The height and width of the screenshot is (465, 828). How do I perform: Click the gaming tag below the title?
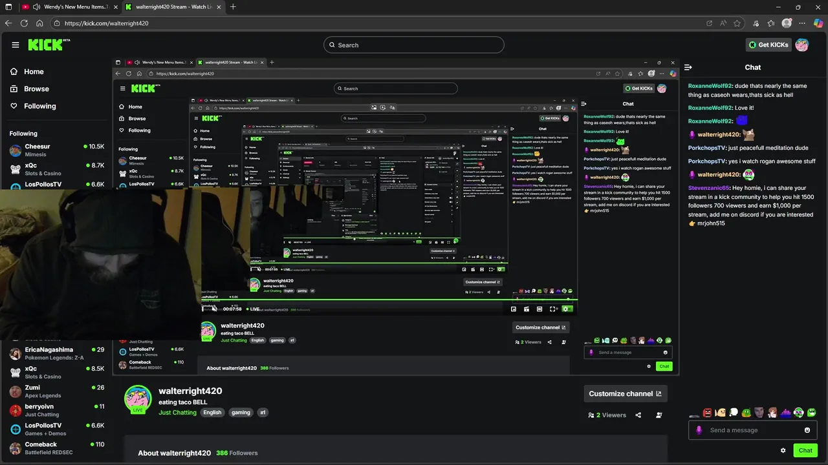point(241,413)
